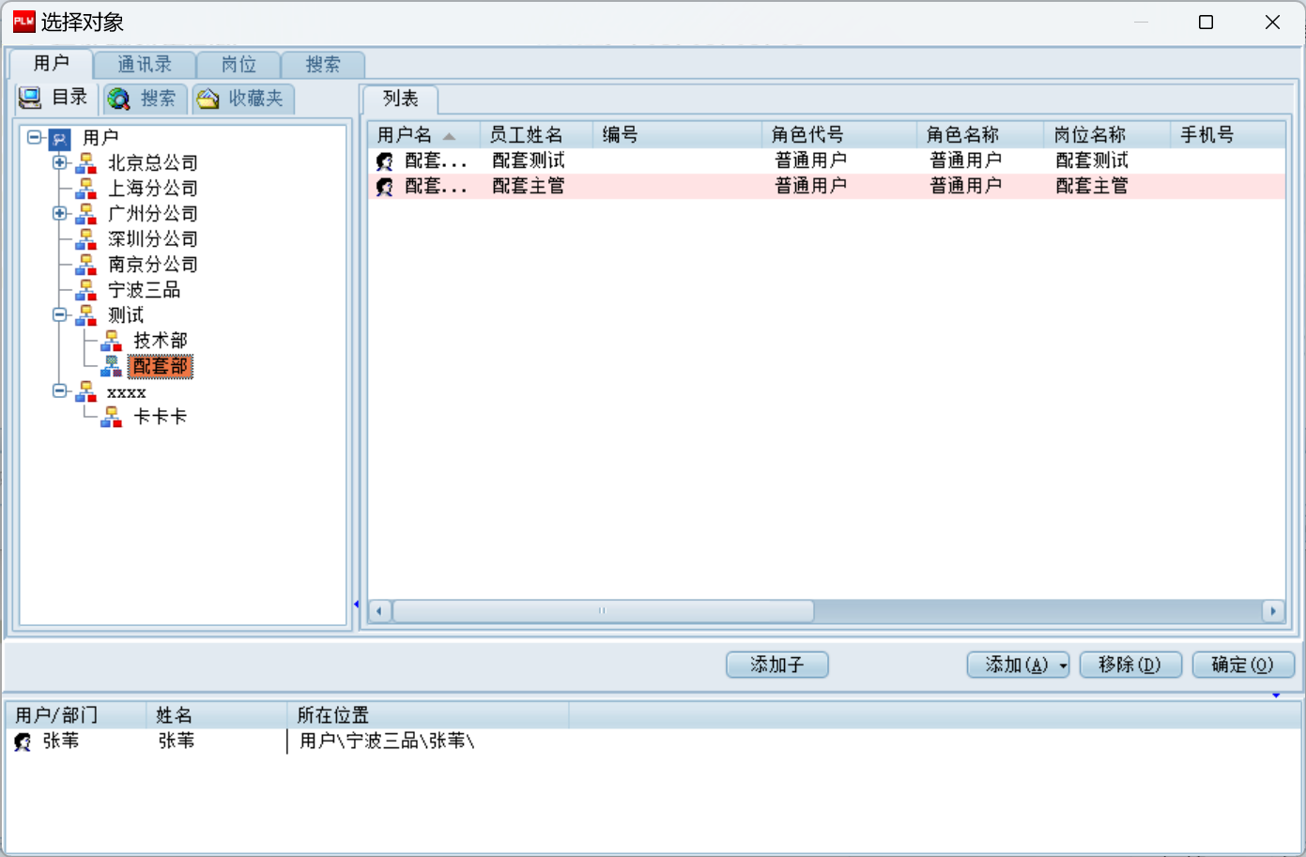The width and height of the screenshot is (1306, 857).
Task: Maximize the 选择对象 window
Action: click(x=1206, y=23)
